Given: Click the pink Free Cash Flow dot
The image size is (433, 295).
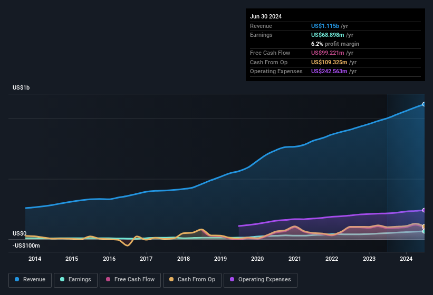Looking at the screenshot, I should 108,279.
